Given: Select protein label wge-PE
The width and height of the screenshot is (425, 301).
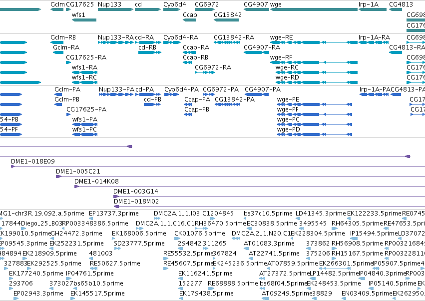Looking at the screenshot, I should [x=288, y=100].
